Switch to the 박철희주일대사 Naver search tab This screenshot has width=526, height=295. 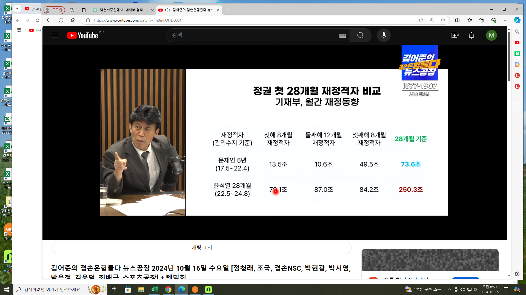(x=121, y=10)
